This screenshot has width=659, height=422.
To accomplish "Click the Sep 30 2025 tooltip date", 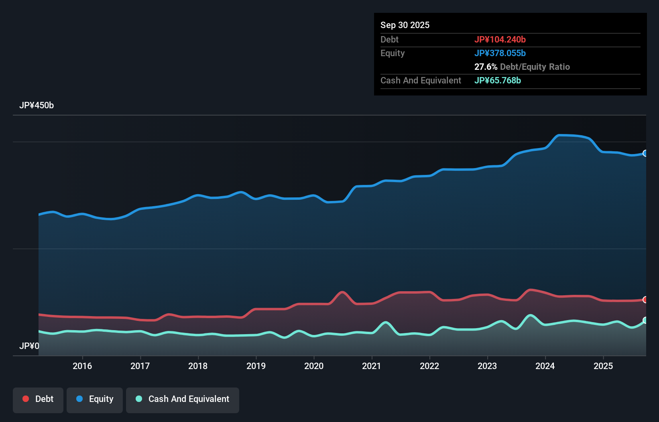I will (405, 25).
